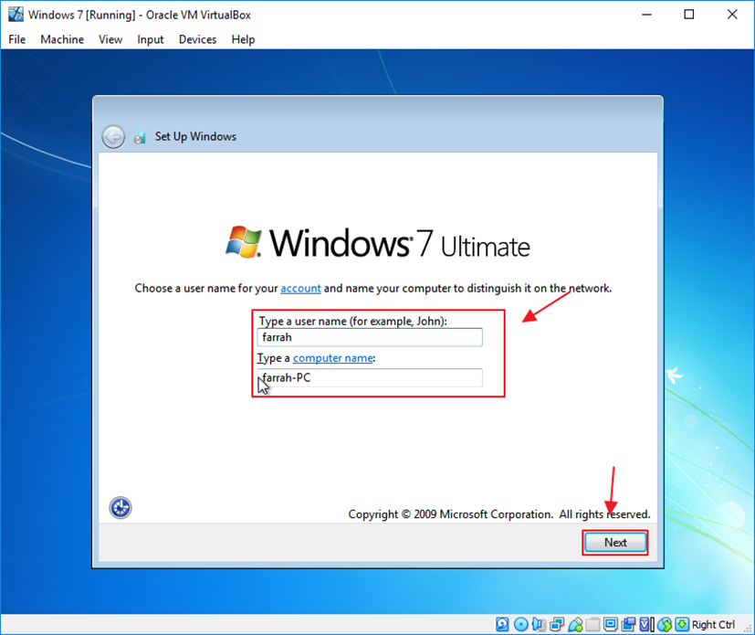The image size is (755, 635).
Task: Click the back arrow in Set Up Windows
Action: tap(113, 137)
